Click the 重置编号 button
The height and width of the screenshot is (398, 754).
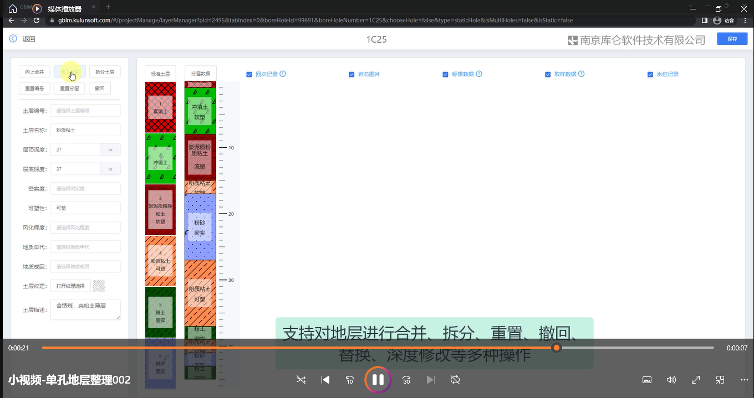(x=35, y=88)
